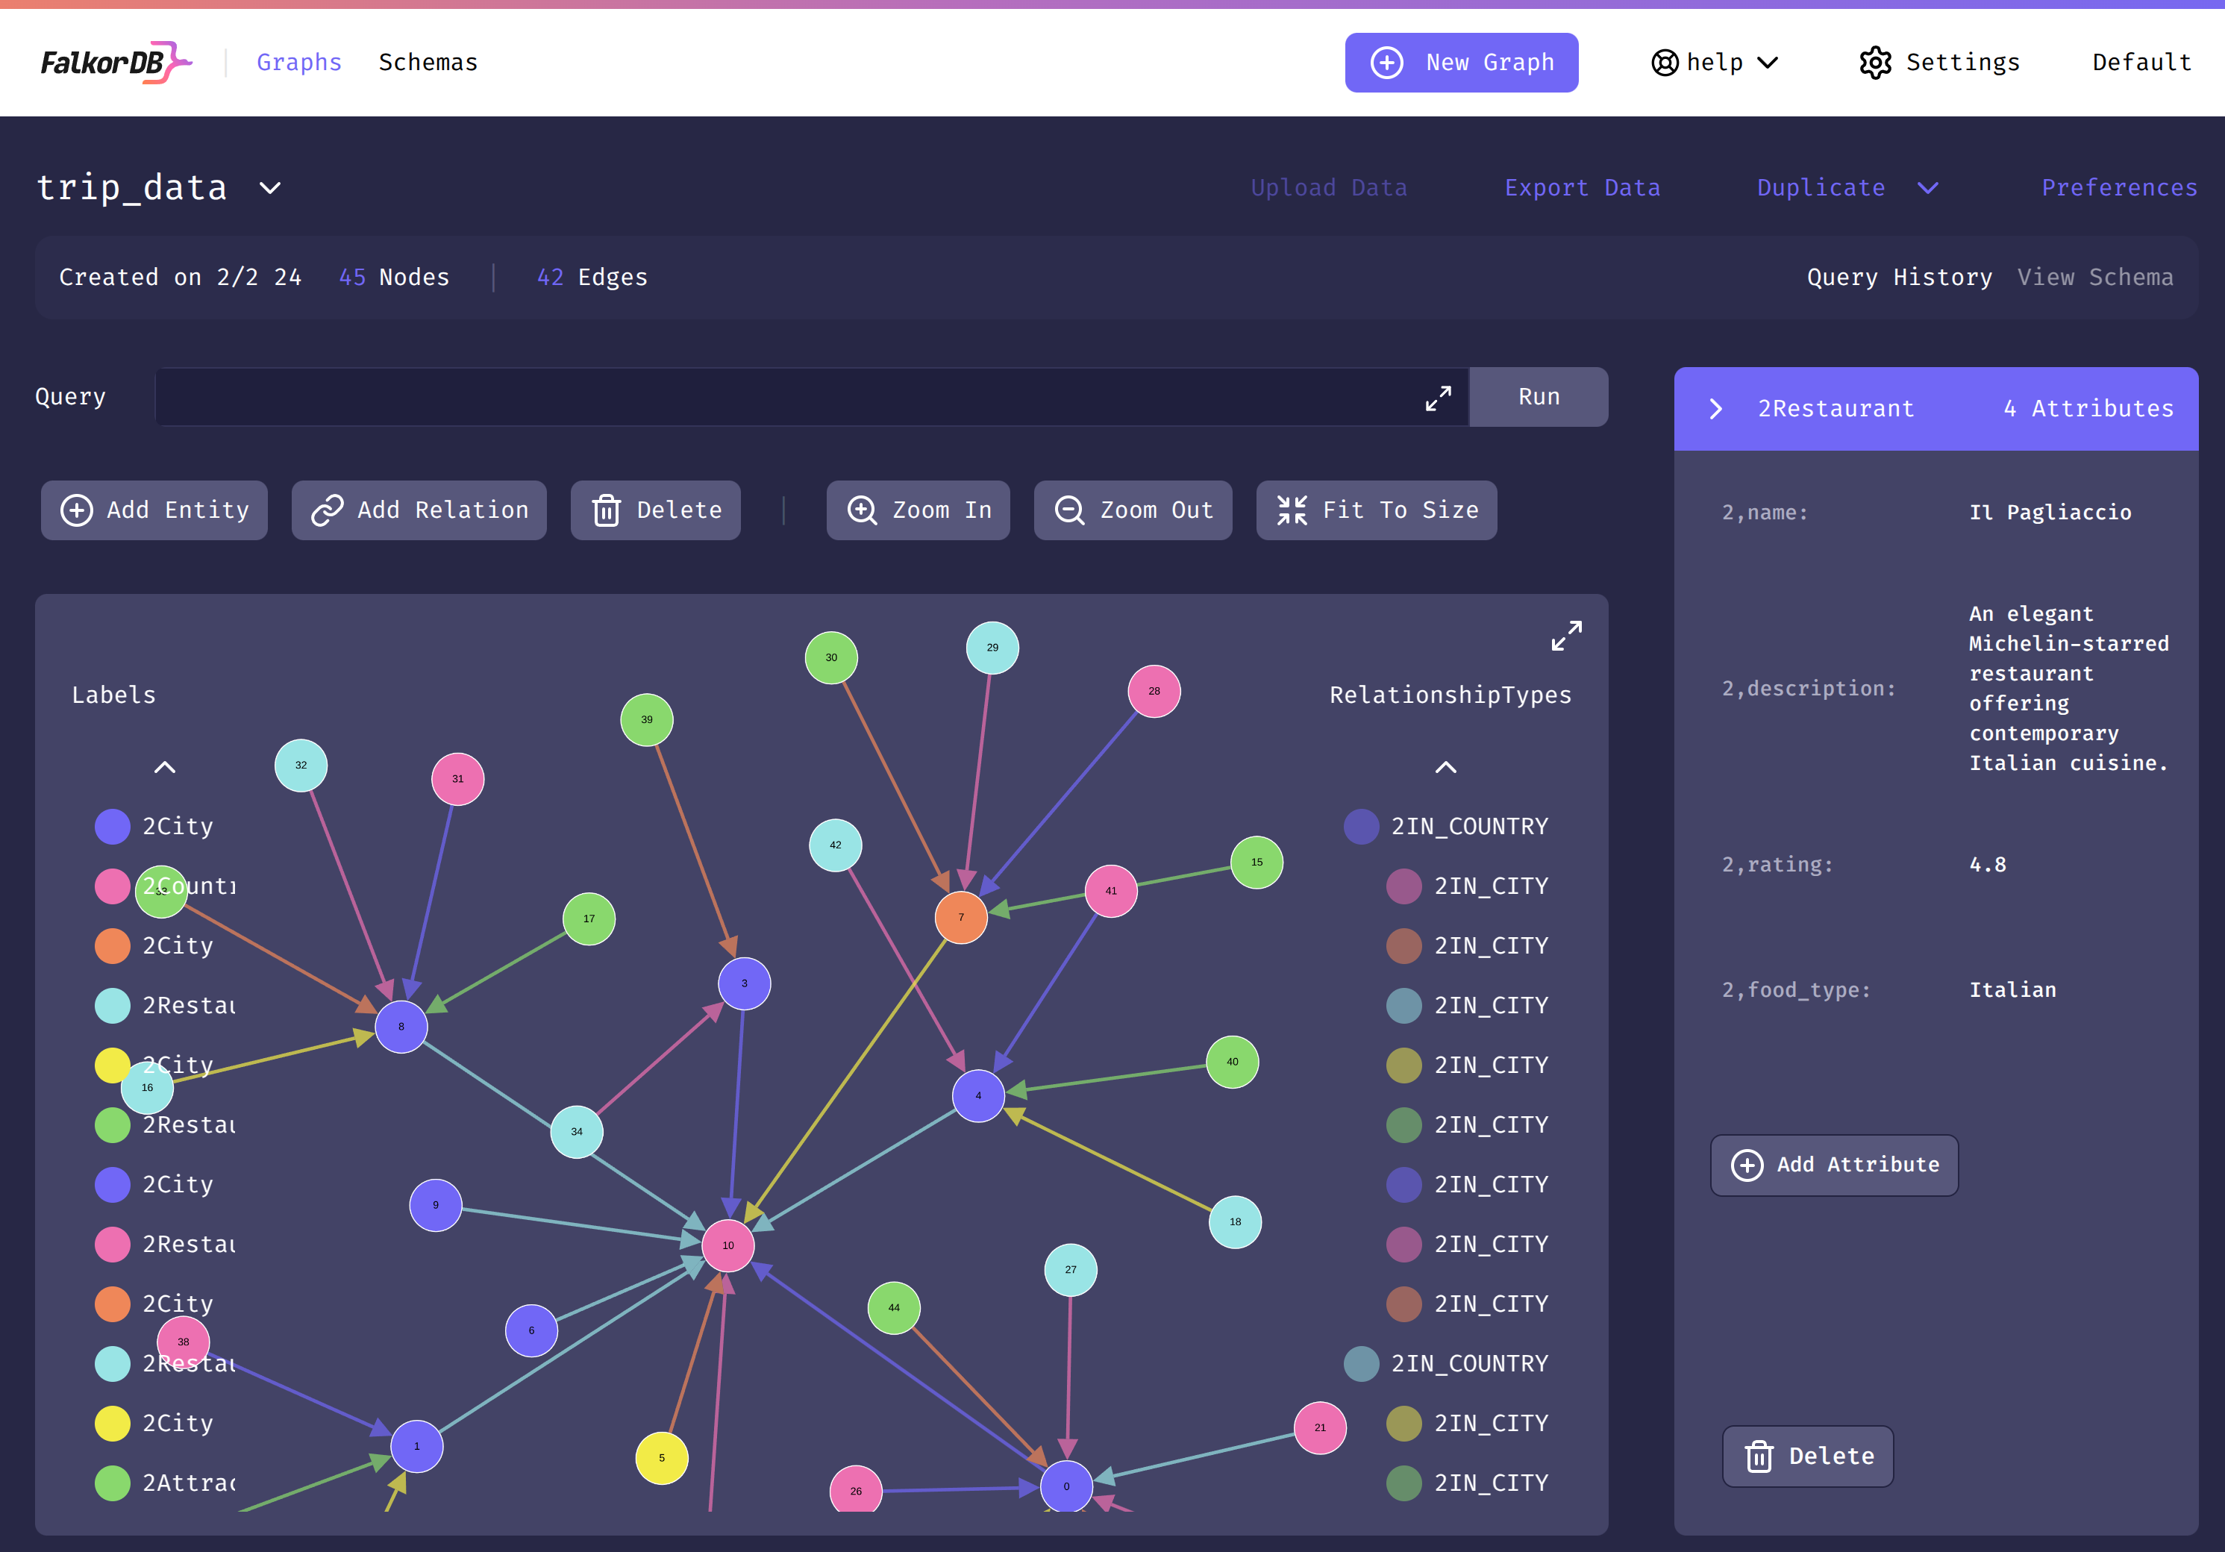
Task: Open Settings with the gear icon
Action: click(1938, 62)
